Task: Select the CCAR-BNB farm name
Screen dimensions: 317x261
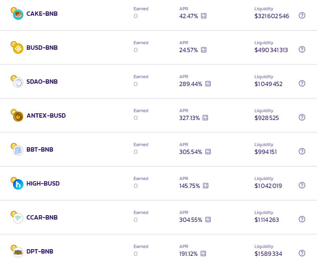Action: click(42, 218)
